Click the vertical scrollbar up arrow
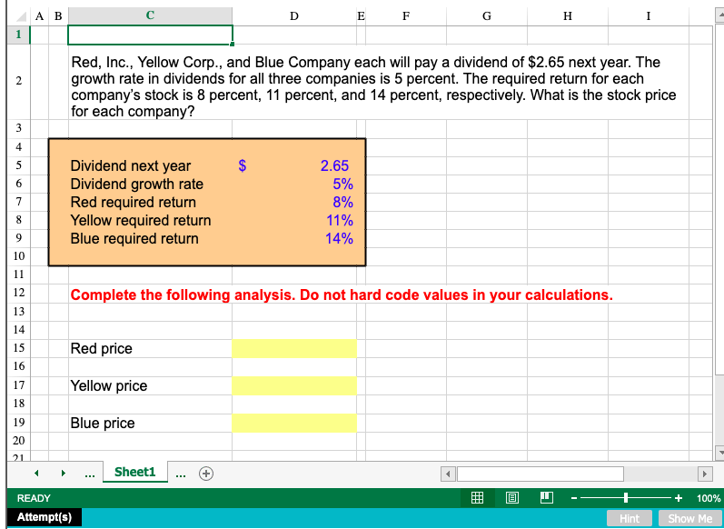The height and width of the screenshot is (529, 724). 719,15
